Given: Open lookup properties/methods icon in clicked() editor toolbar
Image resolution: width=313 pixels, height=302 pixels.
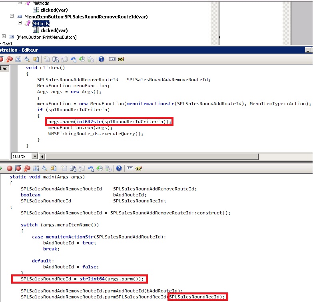Looking at the screenshot, I should [x=27, y=59].
